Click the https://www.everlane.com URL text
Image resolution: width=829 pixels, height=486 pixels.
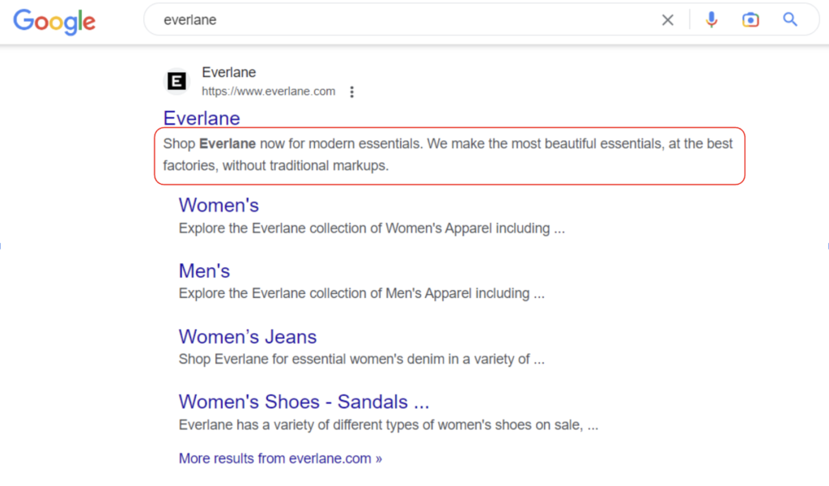tap(268, 92)
